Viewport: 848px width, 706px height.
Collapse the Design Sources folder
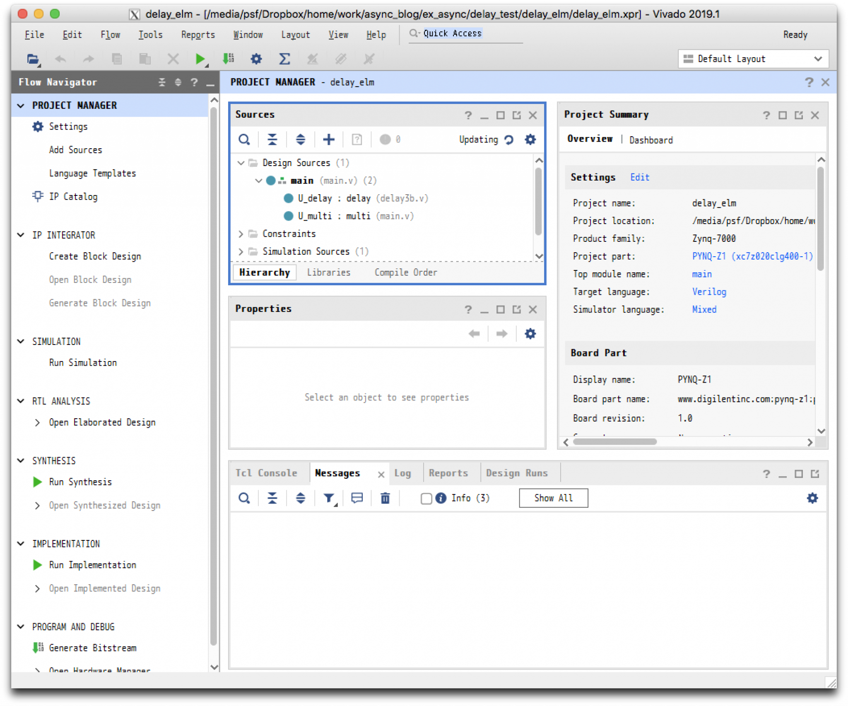[241, 163]
